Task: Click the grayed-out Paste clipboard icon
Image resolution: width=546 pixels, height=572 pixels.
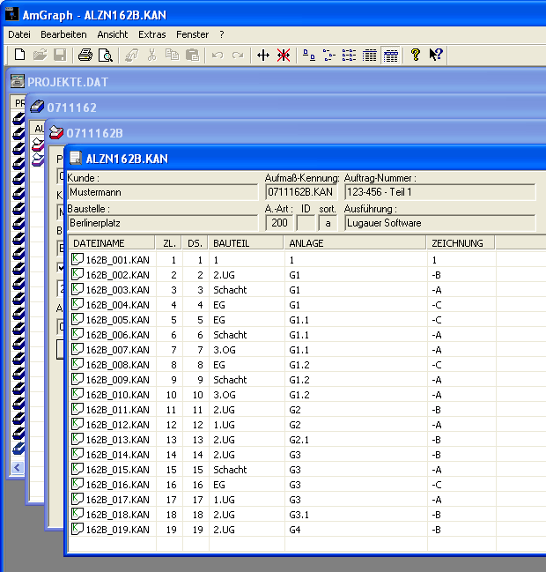Action: click(192, 55)
